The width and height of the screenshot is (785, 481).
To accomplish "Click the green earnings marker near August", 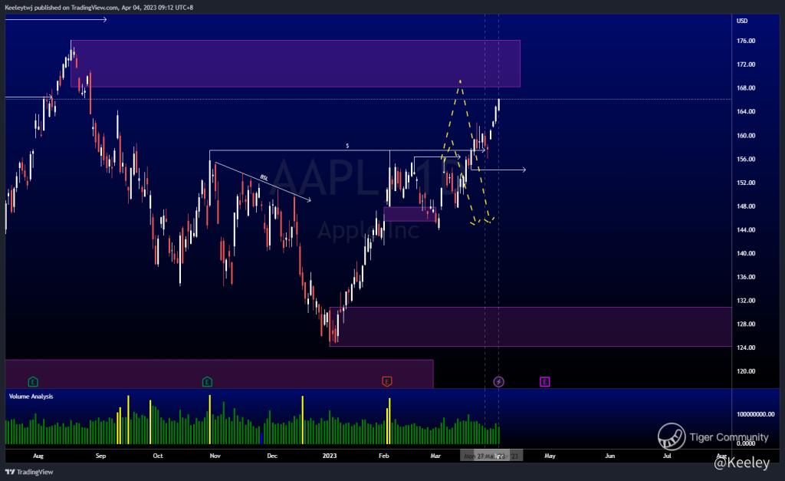I will [x=33, y=382].
